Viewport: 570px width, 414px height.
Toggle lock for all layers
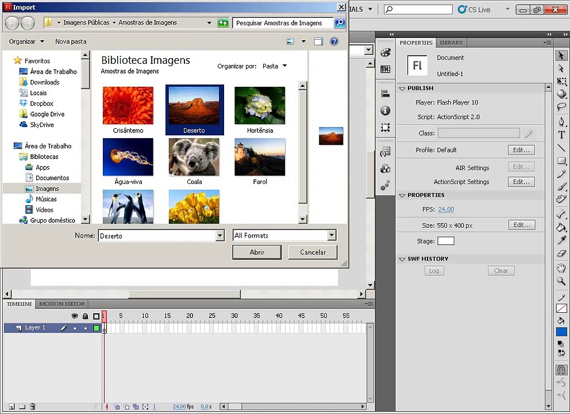click(85, 316)
